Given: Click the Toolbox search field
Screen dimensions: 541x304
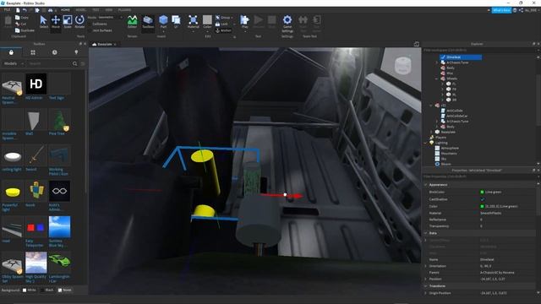Looking at the screenshot, I should point(49,64).
